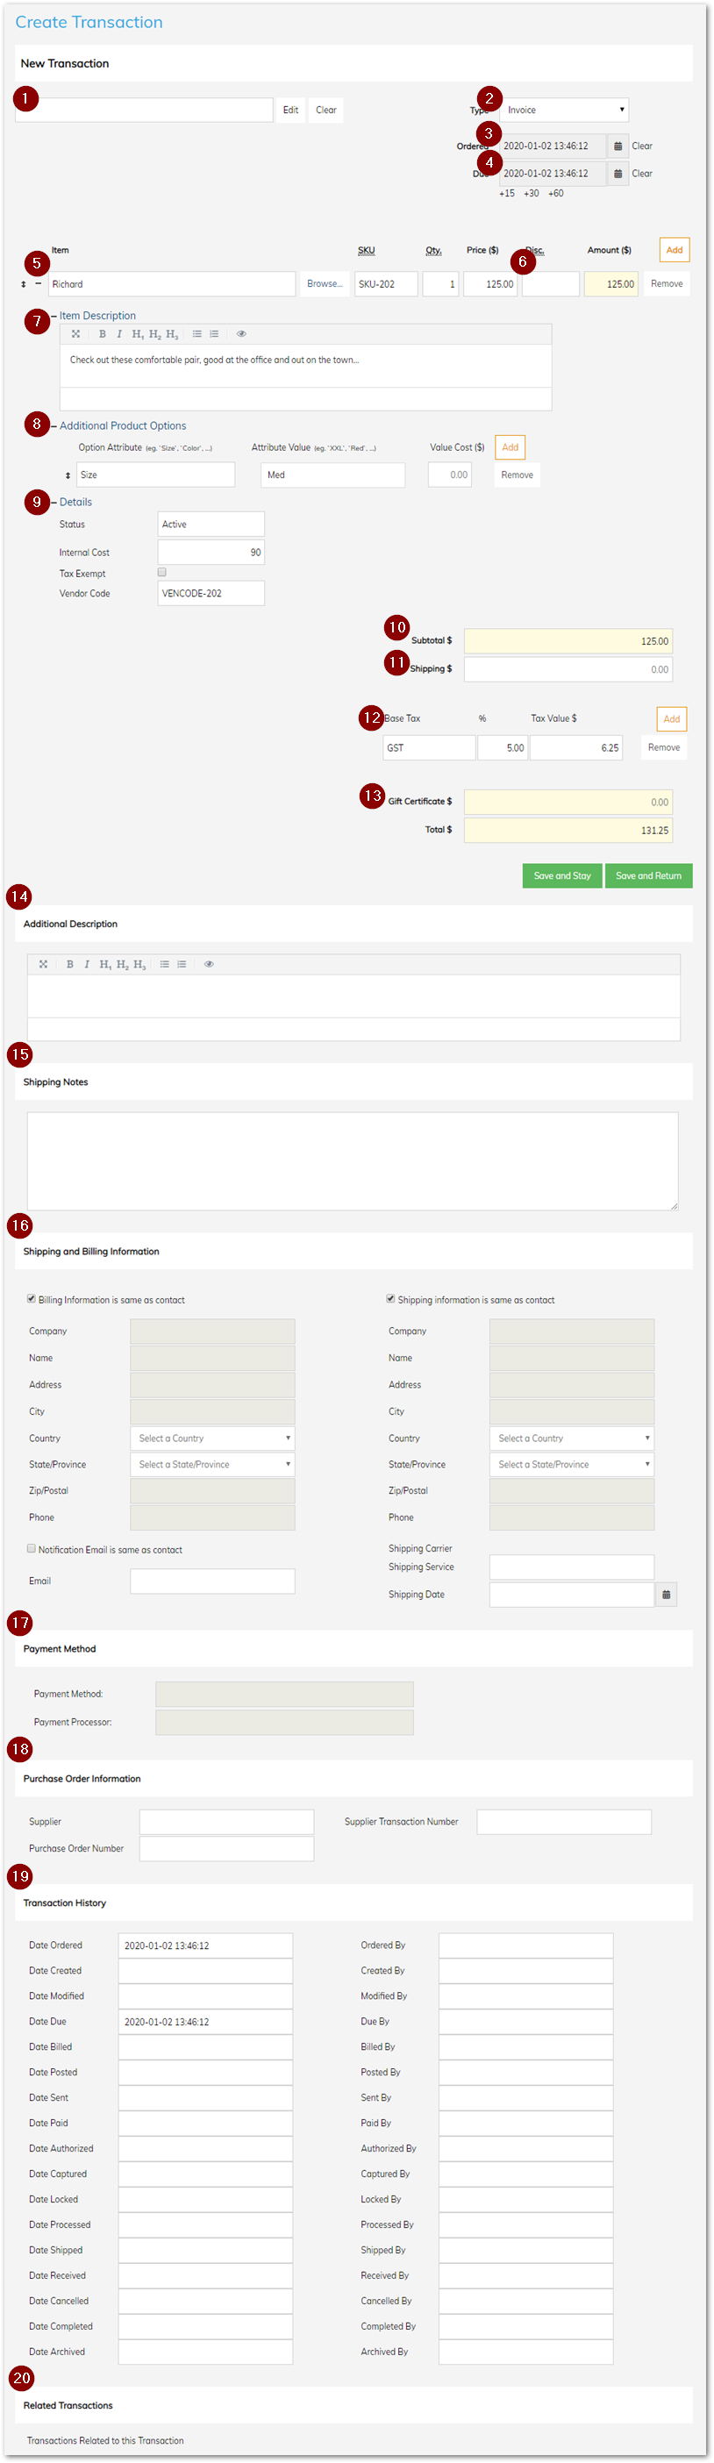Apply bold in Item Description editor
Viewport: 714px width, 2463px height.
[x=103, y=333]
